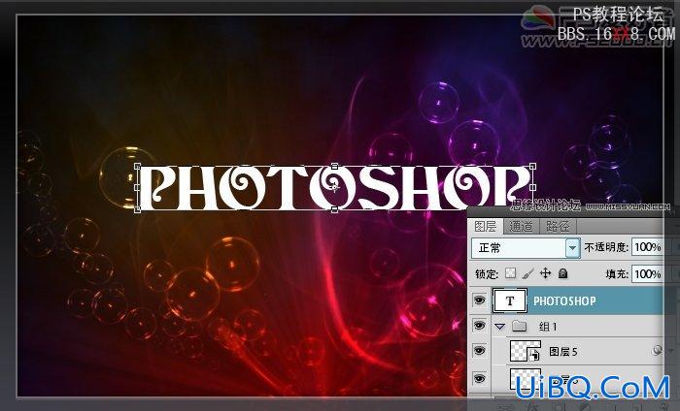Toggle lock all padlock icon
680x411 pixels.
point(562,273)
